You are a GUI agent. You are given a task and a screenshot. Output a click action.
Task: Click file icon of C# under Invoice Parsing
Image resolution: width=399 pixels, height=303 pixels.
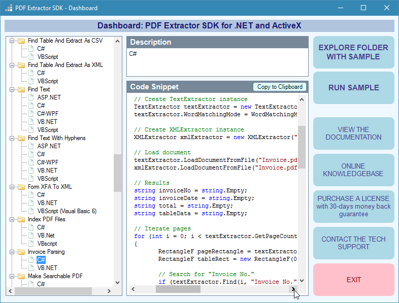click(31, 260)
